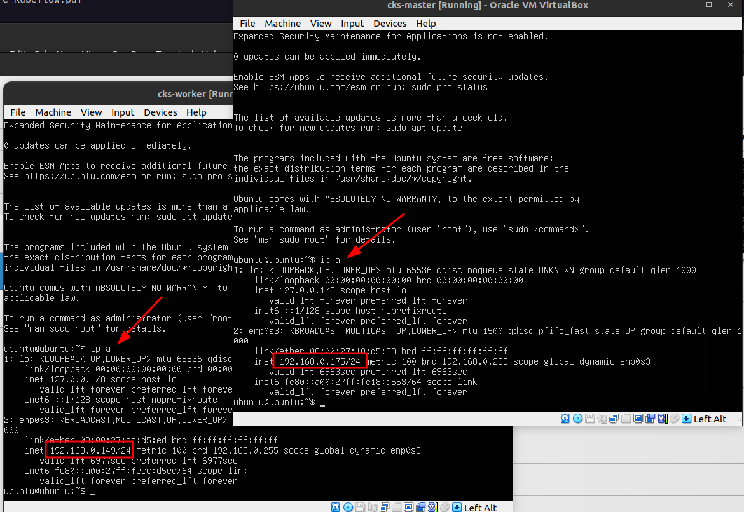Click network adapter icon in cks-master status bar
Screen dimensions: 744x512
(x=614, y=419)
